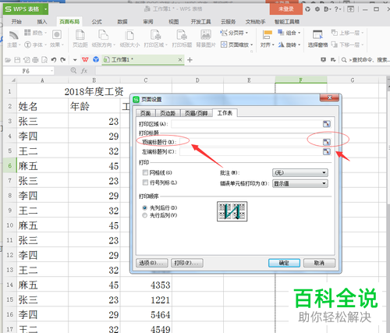Image resolution: width=390 pixels, height=333 pixels.
Task: Open the 批注 comments dropdown showing (无)
Action: coord(300,172)
